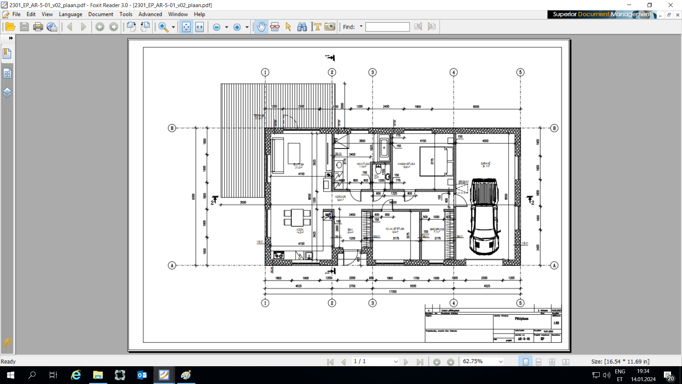
Task: Open the page number dropdown
Action: [396, 362]
